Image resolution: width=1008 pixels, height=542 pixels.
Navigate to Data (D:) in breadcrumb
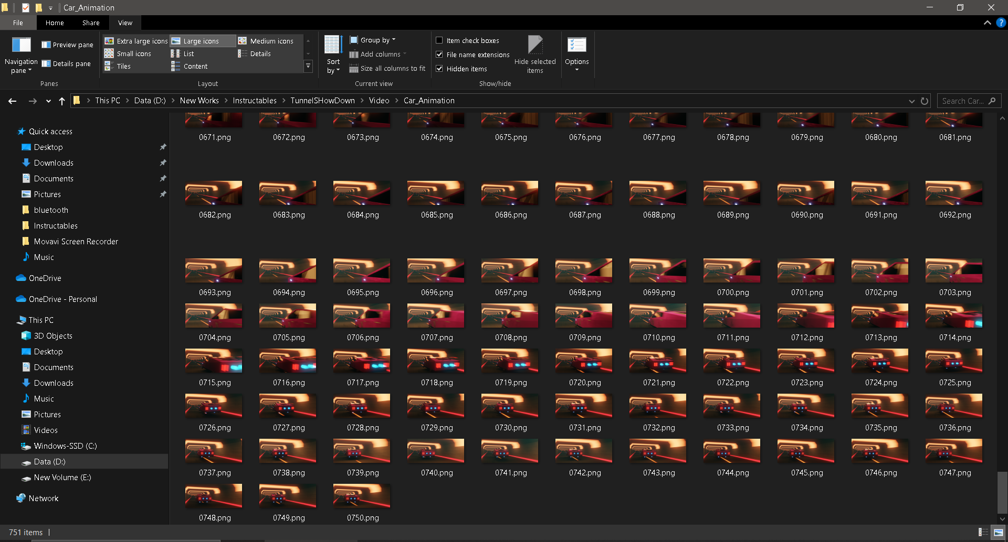(150, 101)
